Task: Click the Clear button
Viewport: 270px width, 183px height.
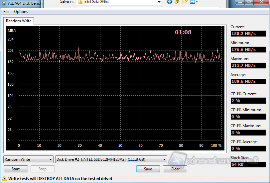Action: click(175, 169)
